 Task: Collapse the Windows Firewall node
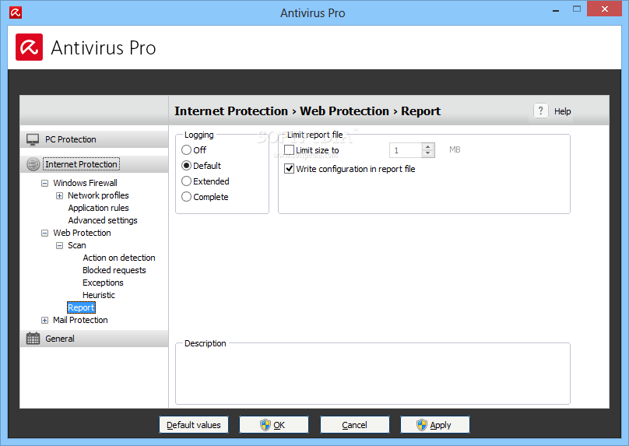pos(44,183)
